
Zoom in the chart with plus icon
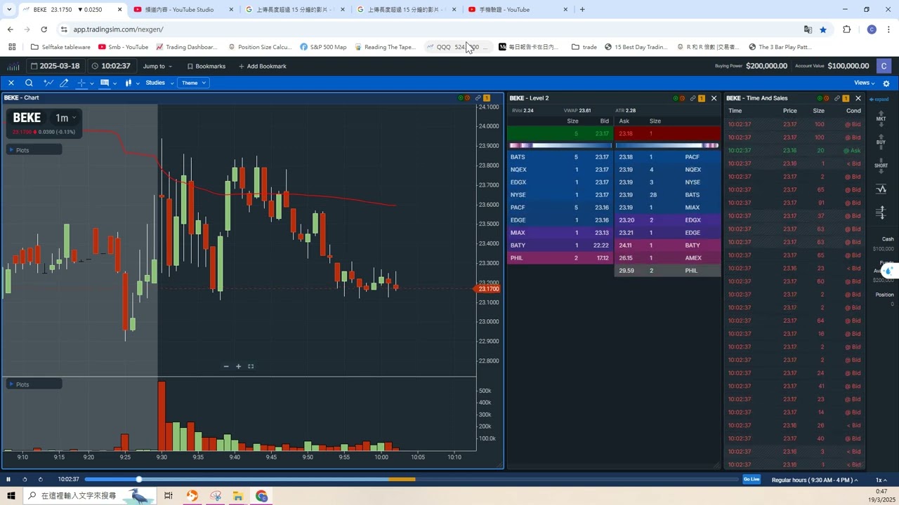click(238, 366)
